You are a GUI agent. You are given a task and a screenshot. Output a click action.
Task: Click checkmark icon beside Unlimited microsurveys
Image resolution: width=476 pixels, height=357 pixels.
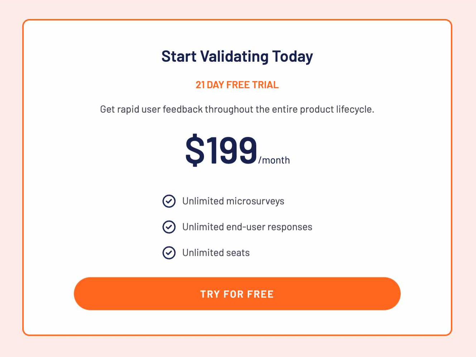click(169, 201)
